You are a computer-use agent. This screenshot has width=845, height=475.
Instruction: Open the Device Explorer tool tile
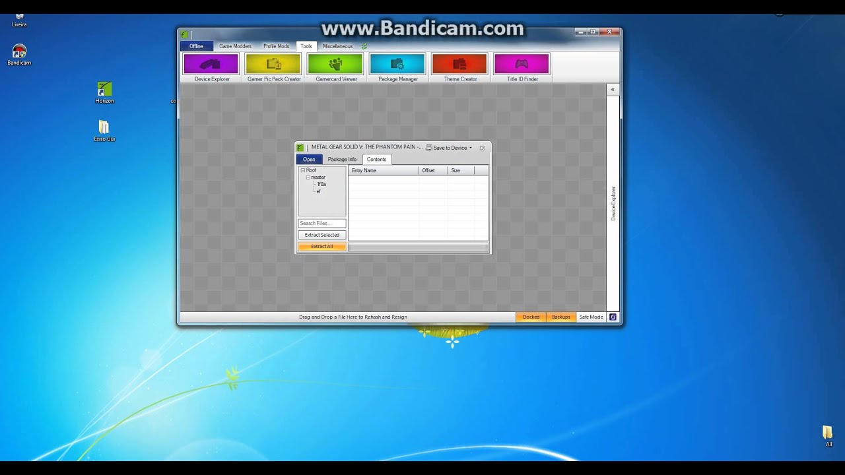pos(211,67)
